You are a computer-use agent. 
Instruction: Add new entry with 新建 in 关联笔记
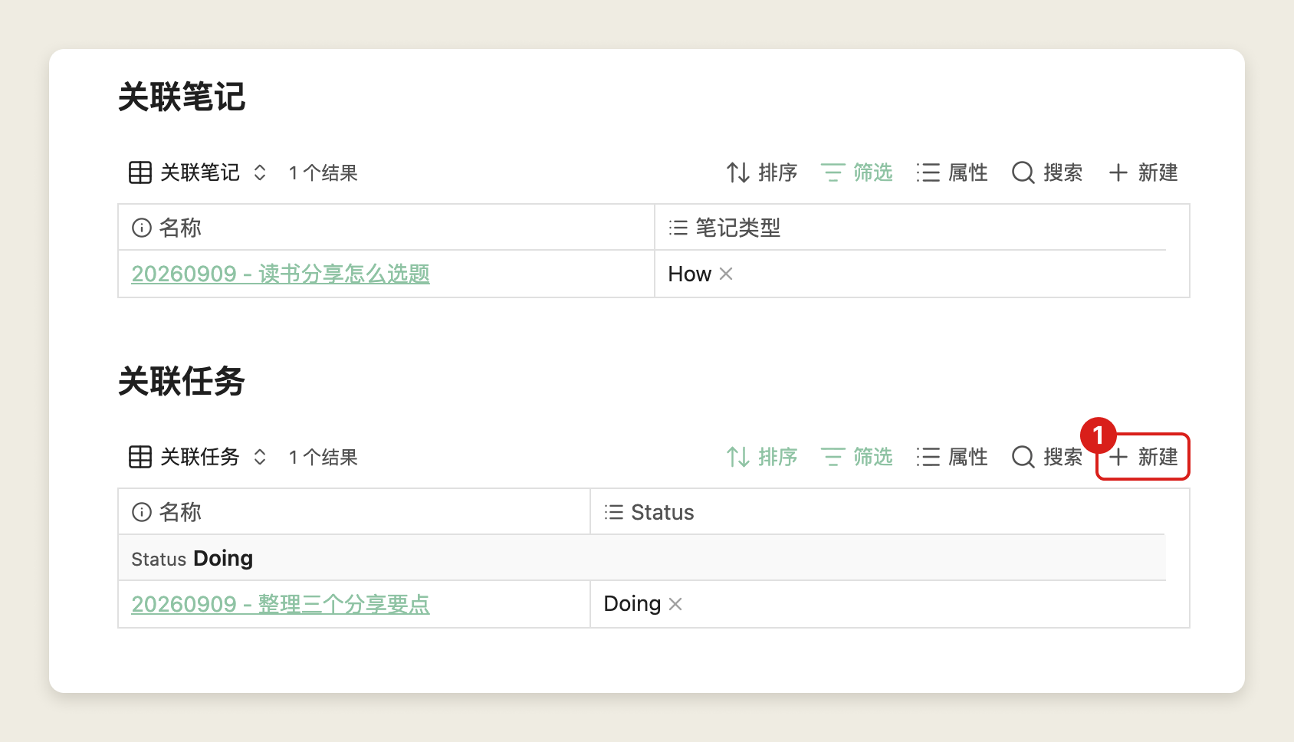click(1143, 172)
